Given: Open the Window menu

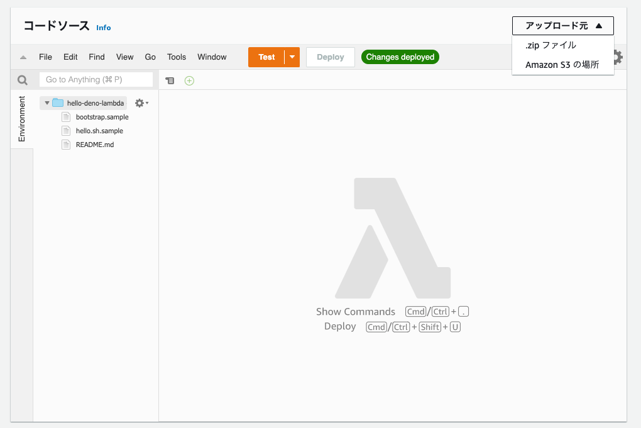Looking at the screenshot, I should [x=212, y=57].
